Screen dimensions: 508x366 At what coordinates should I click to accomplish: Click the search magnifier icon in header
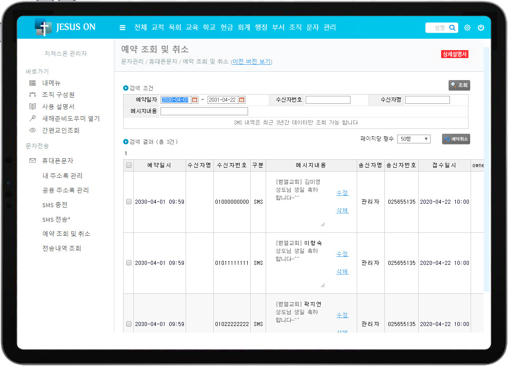452,28
